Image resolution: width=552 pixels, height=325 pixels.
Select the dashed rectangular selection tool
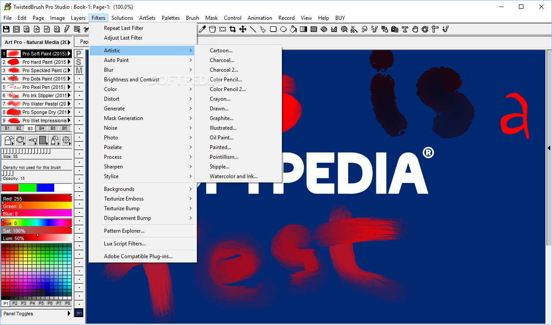(x=222, y=29)
